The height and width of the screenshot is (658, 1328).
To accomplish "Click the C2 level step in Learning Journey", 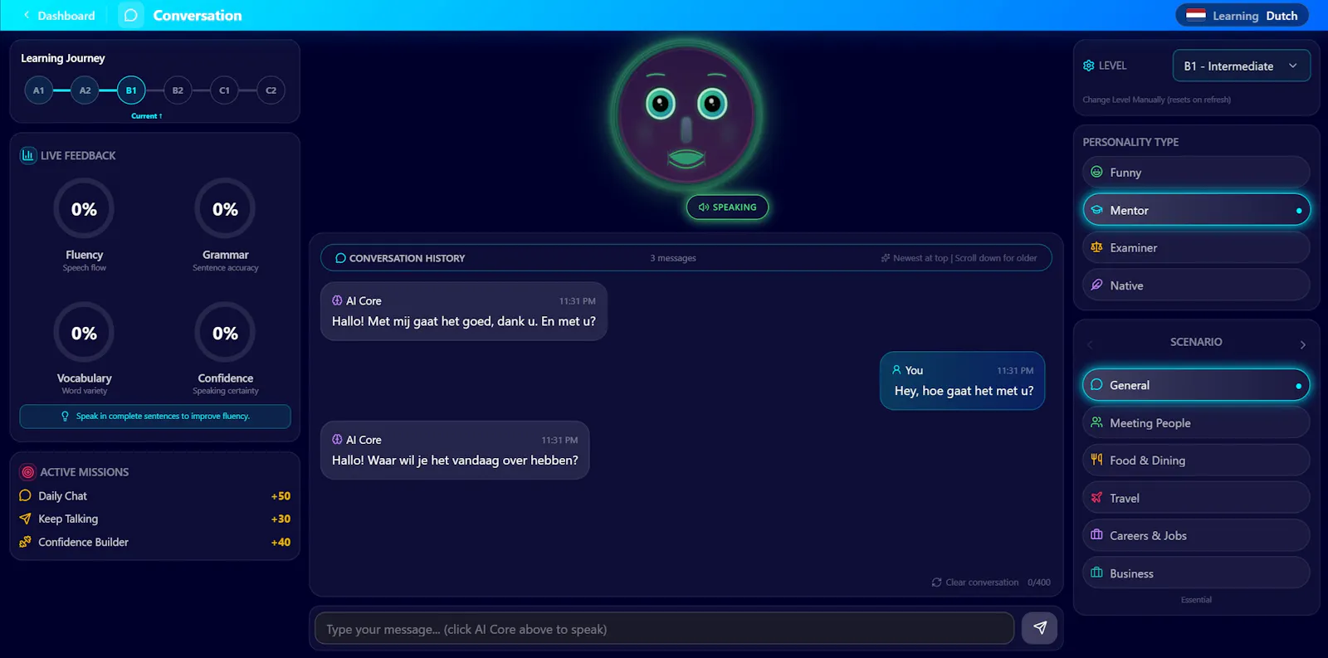I will 271,90.
